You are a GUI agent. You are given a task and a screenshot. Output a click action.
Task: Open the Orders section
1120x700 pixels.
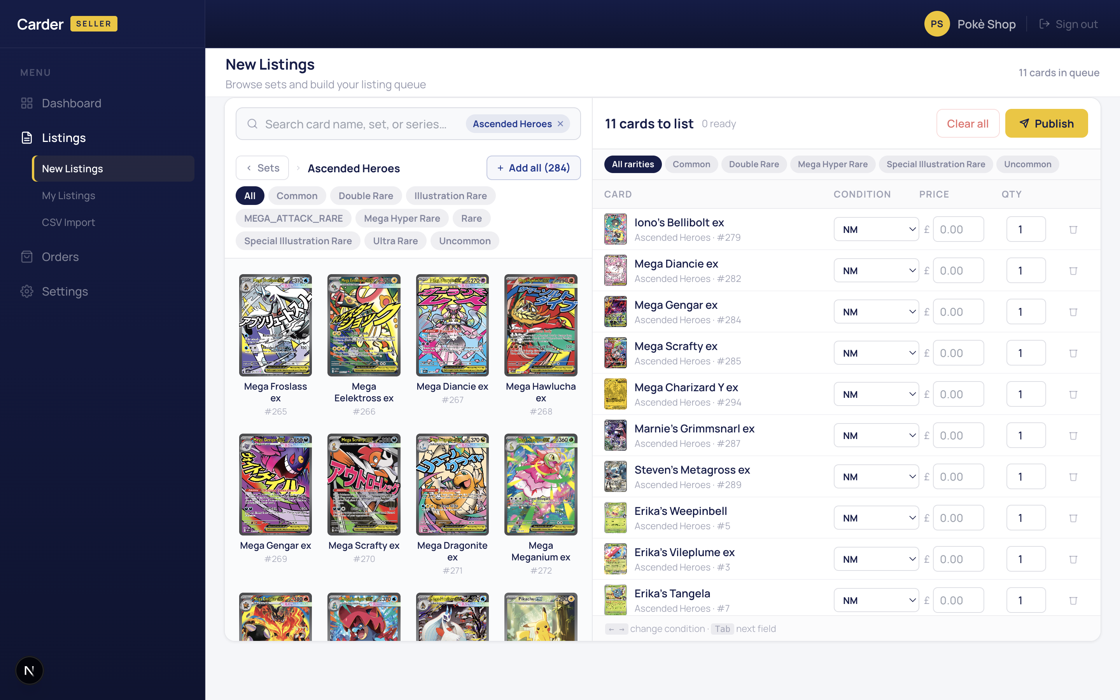click(60, 257)
